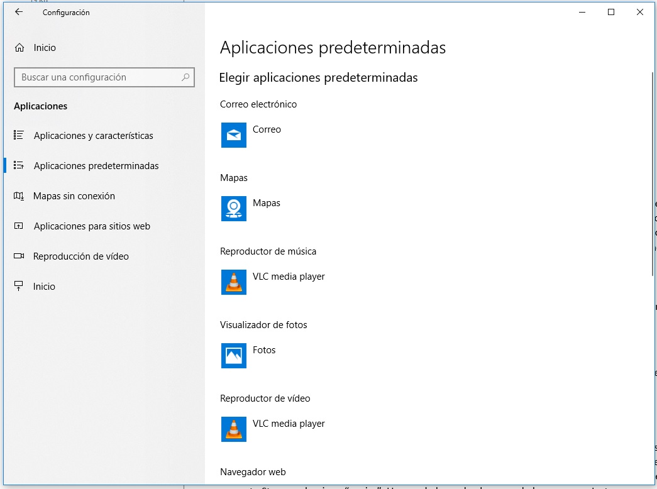Go to Inicio via the house icon
This screenshot has height=489, width=657.
click(19, 48)
